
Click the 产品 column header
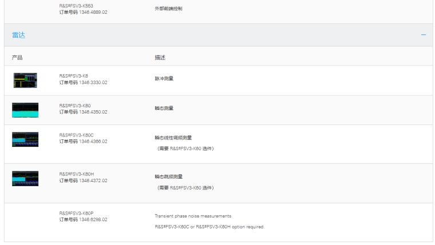17,58
